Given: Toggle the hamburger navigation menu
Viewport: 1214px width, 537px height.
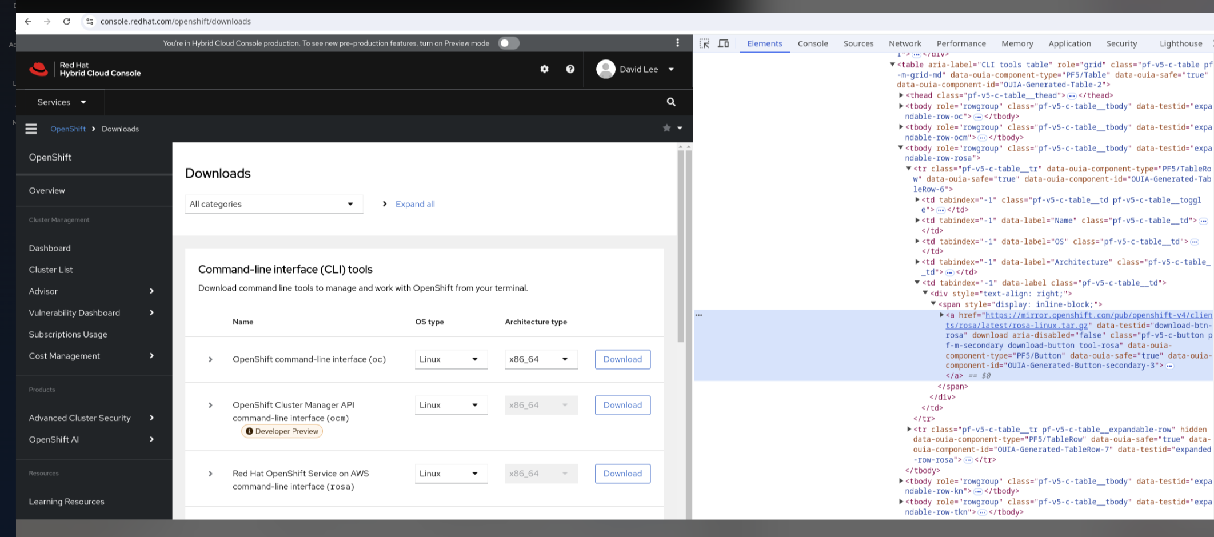Looking at the screenshot, I should tap(31, 129).
